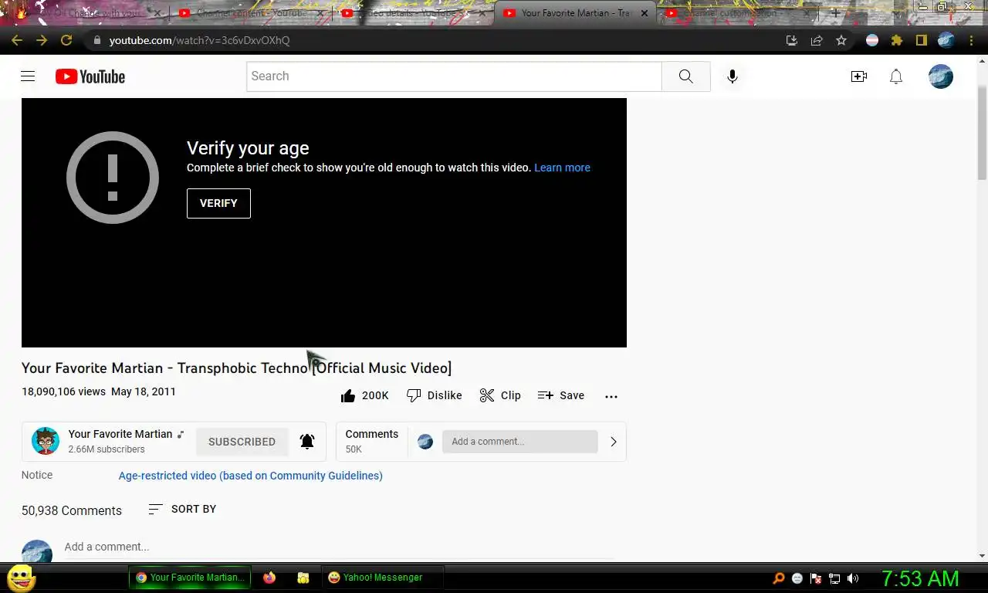Open the Create video icon

(858, 76)
